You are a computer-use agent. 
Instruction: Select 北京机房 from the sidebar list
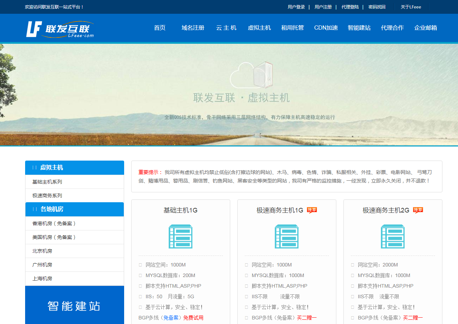42,251
